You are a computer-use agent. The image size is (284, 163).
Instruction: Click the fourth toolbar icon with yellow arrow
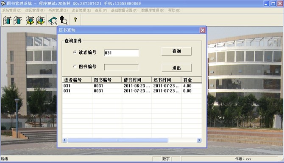[40, 20]
